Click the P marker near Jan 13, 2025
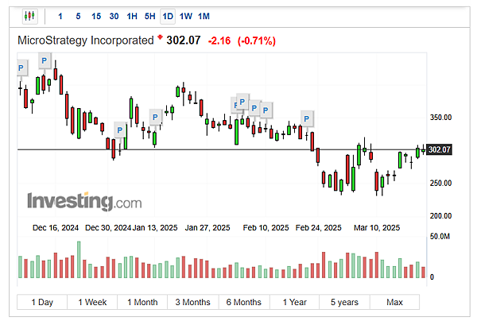Viewport: 477px width, 325px height. tap(155, 117)
